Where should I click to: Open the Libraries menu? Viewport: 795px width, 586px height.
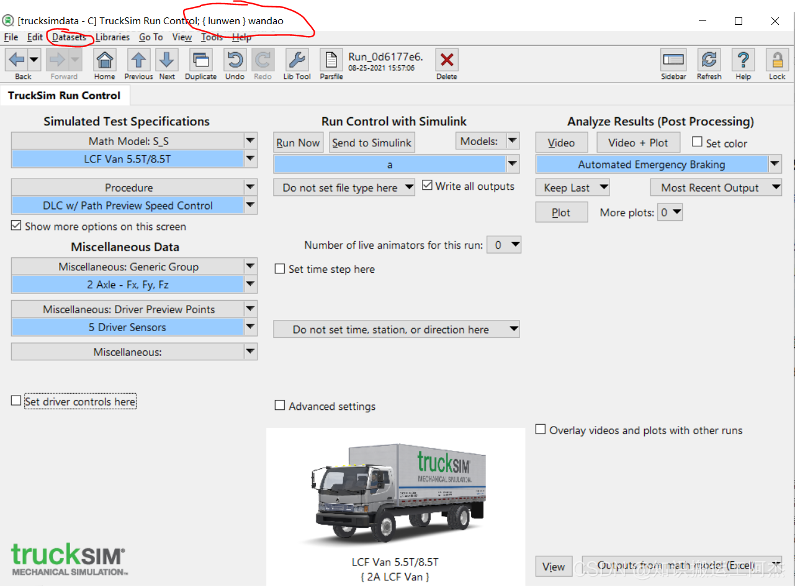click(x=112, y=37)
